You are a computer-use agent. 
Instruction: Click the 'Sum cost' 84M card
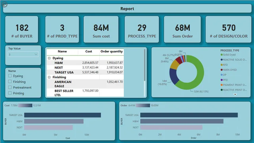tap(101, 29)
